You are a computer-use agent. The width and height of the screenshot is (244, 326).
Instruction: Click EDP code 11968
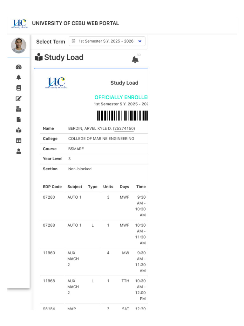pos(49,281)
